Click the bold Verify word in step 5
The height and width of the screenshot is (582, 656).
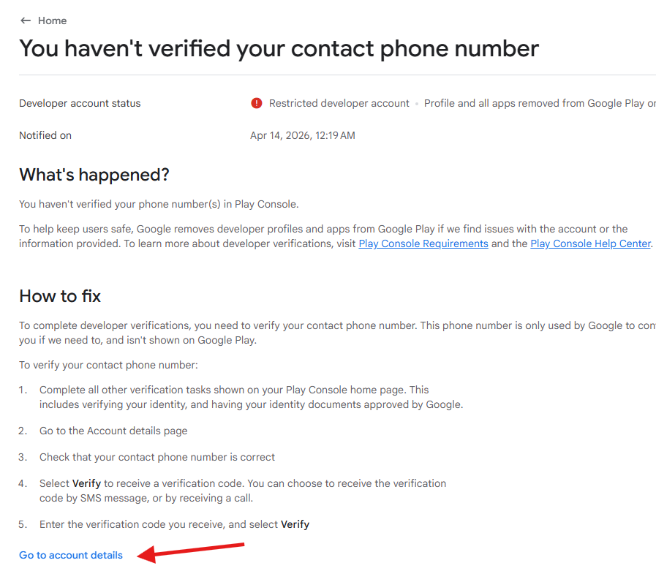click(x=295, y=524)
